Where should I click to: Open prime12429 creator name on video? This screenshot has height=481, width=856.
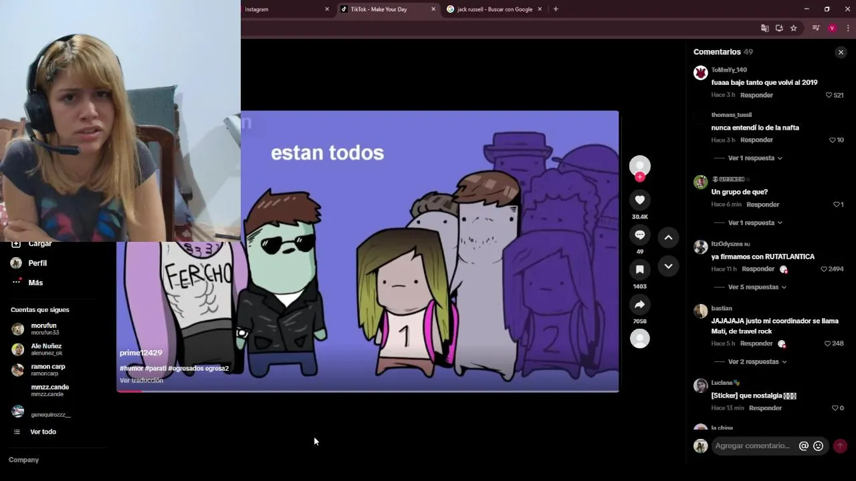tap(140, 353)
